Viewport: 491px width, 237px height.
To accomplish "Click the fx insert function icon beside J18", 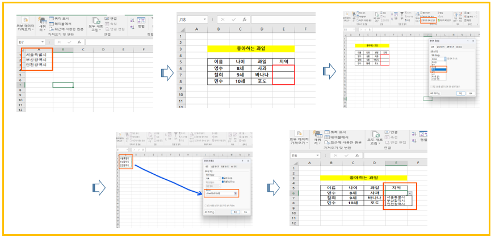I will pyautogui.click(x=244, y=19).
